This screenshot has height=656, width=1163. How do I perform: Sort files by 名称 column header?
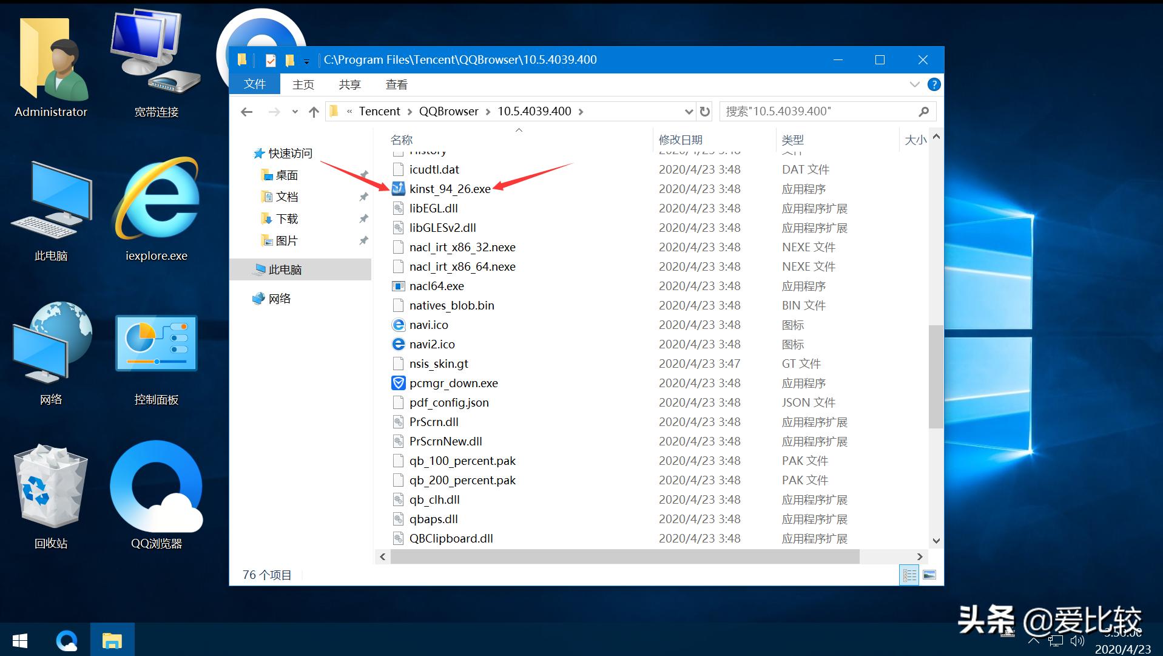tap(402, 140)
